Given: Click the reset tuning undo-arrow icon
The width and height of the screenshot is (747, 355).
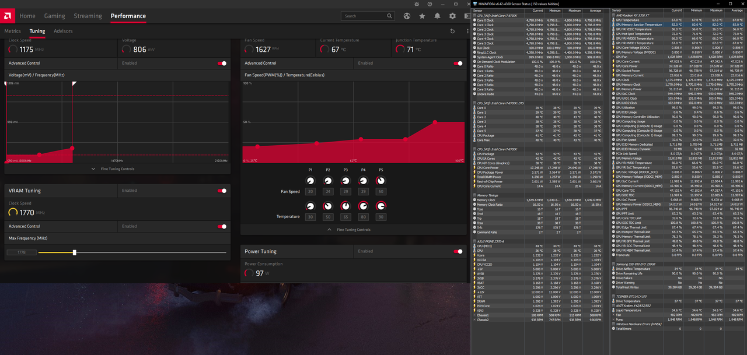Looking at the screenshot, I should pos(452,31).
